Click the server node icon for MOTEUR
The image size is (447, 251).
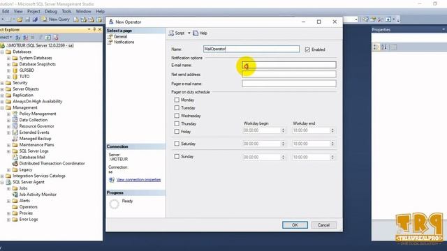coord(2,45)
